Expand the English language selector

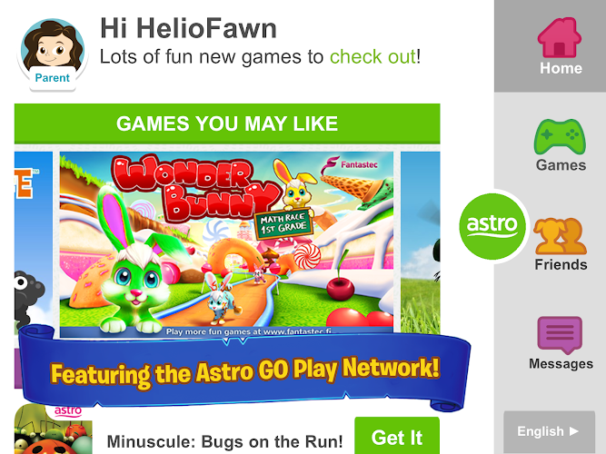549,431
